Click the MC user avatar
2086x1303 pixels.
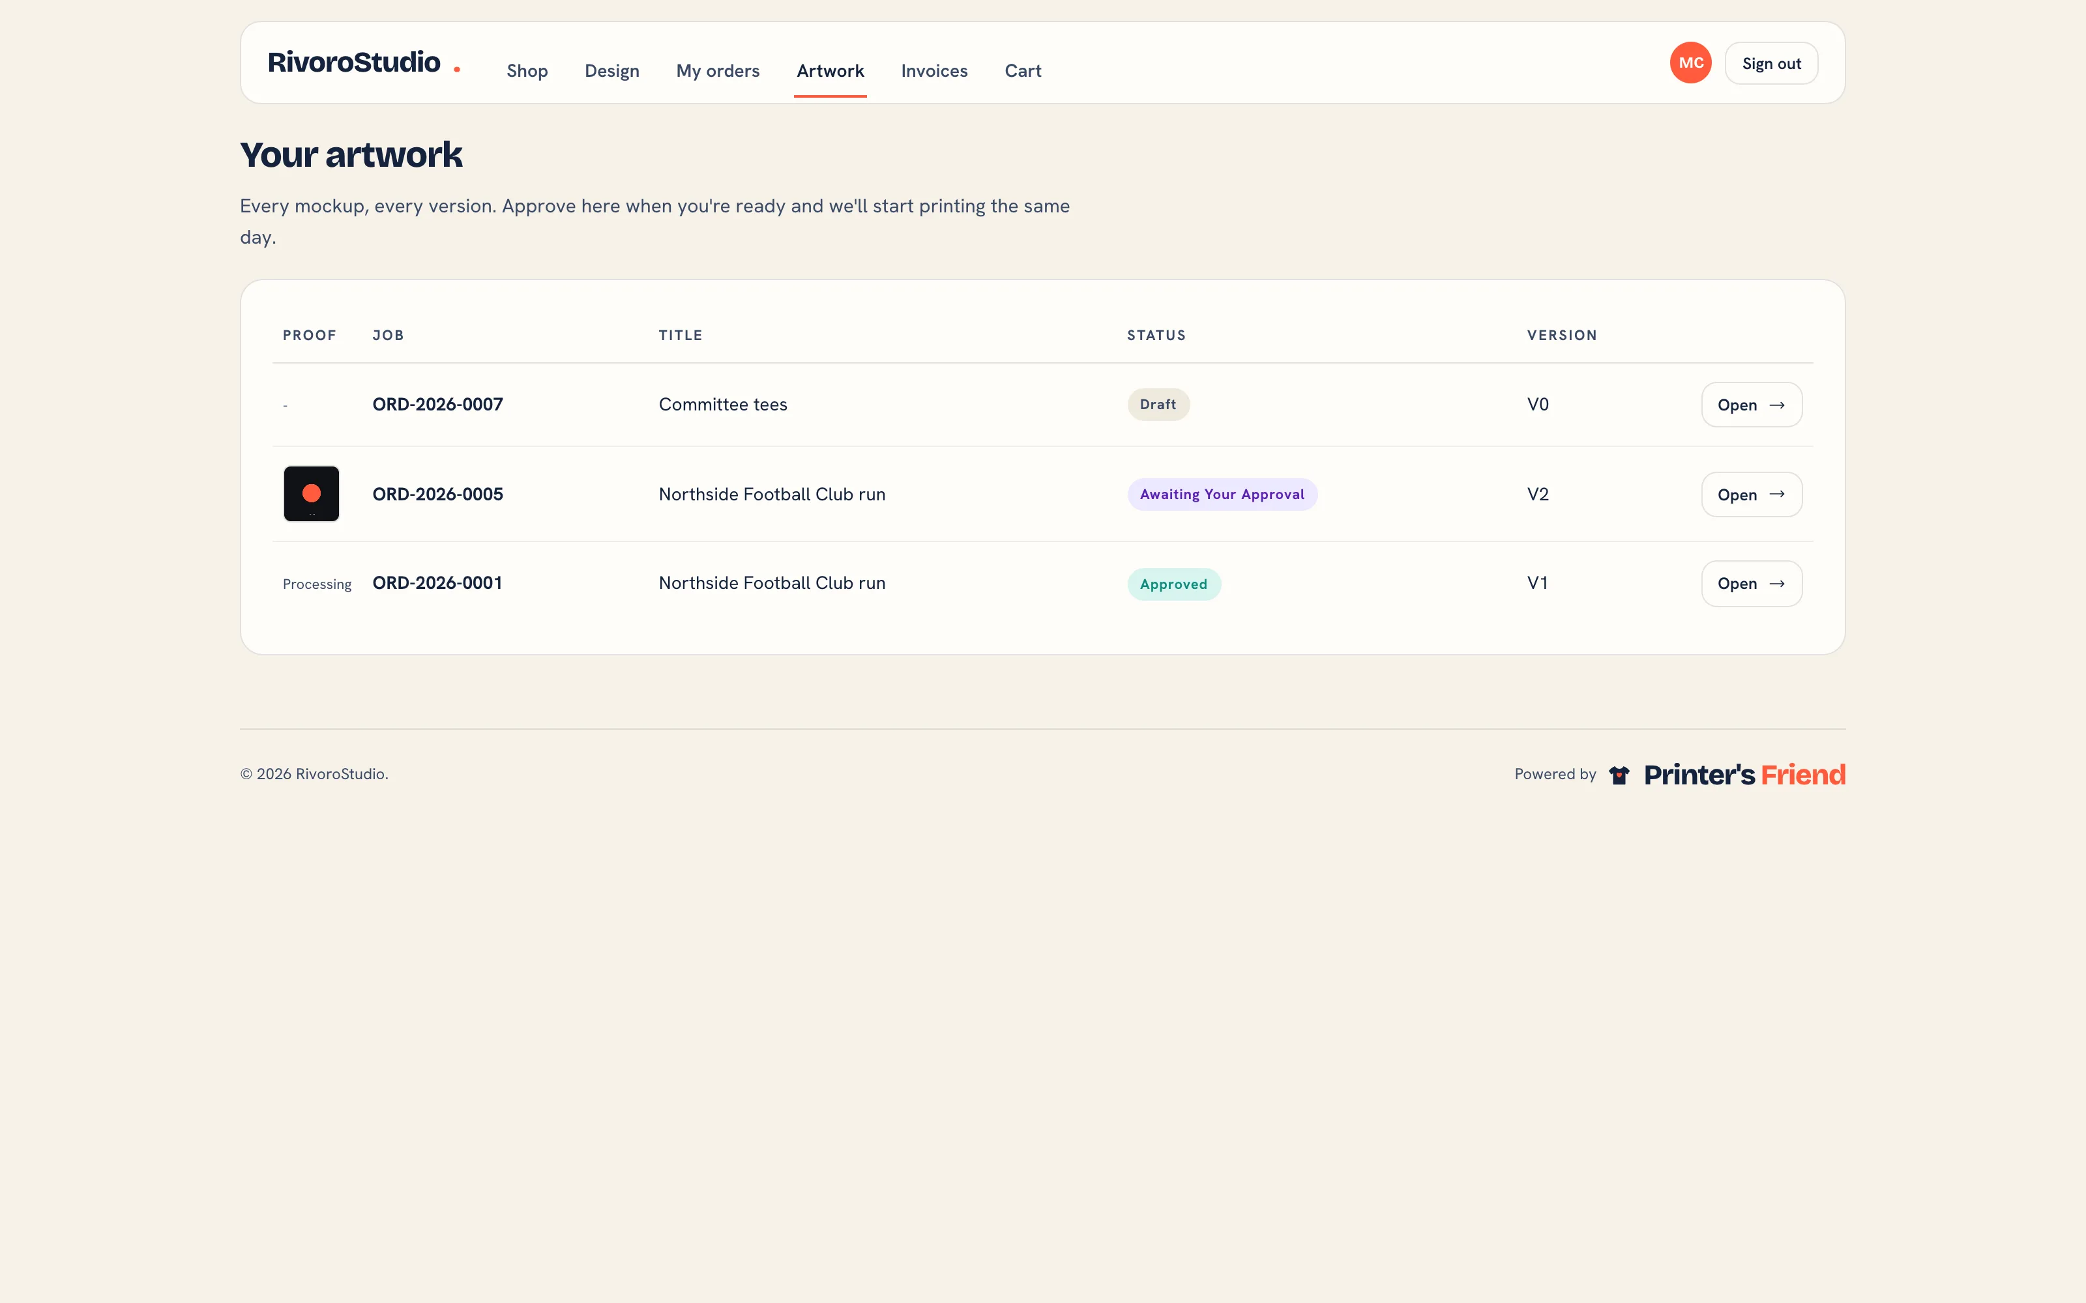pyautogui.click(x=1690, y=63)
